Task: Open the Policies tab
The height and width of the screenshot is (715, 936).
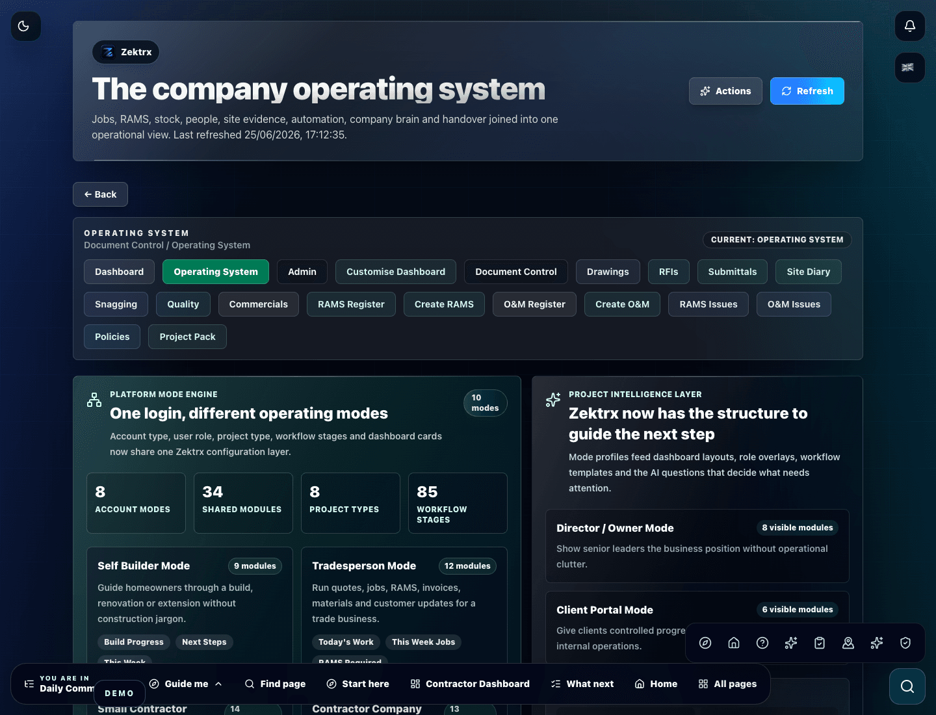Action: (x=112, y=337)
